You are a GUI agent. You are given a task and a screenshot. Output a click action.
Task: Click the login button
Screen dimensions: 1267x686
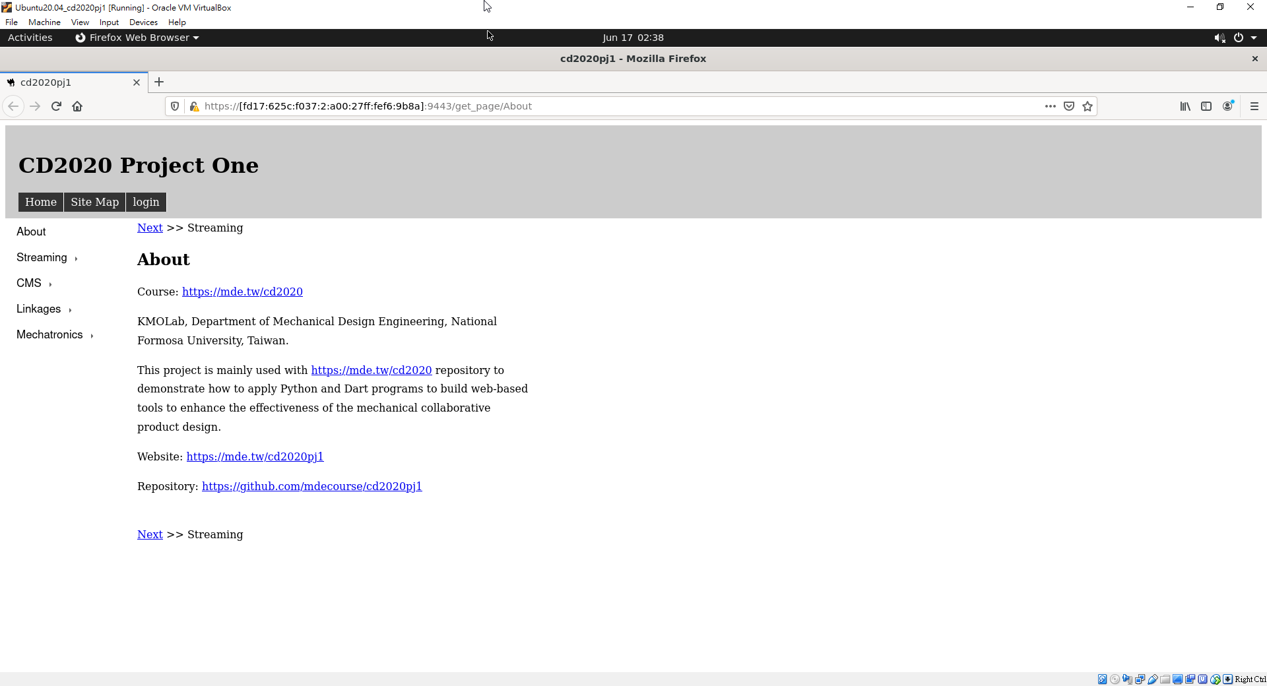(x=146, y=202)
